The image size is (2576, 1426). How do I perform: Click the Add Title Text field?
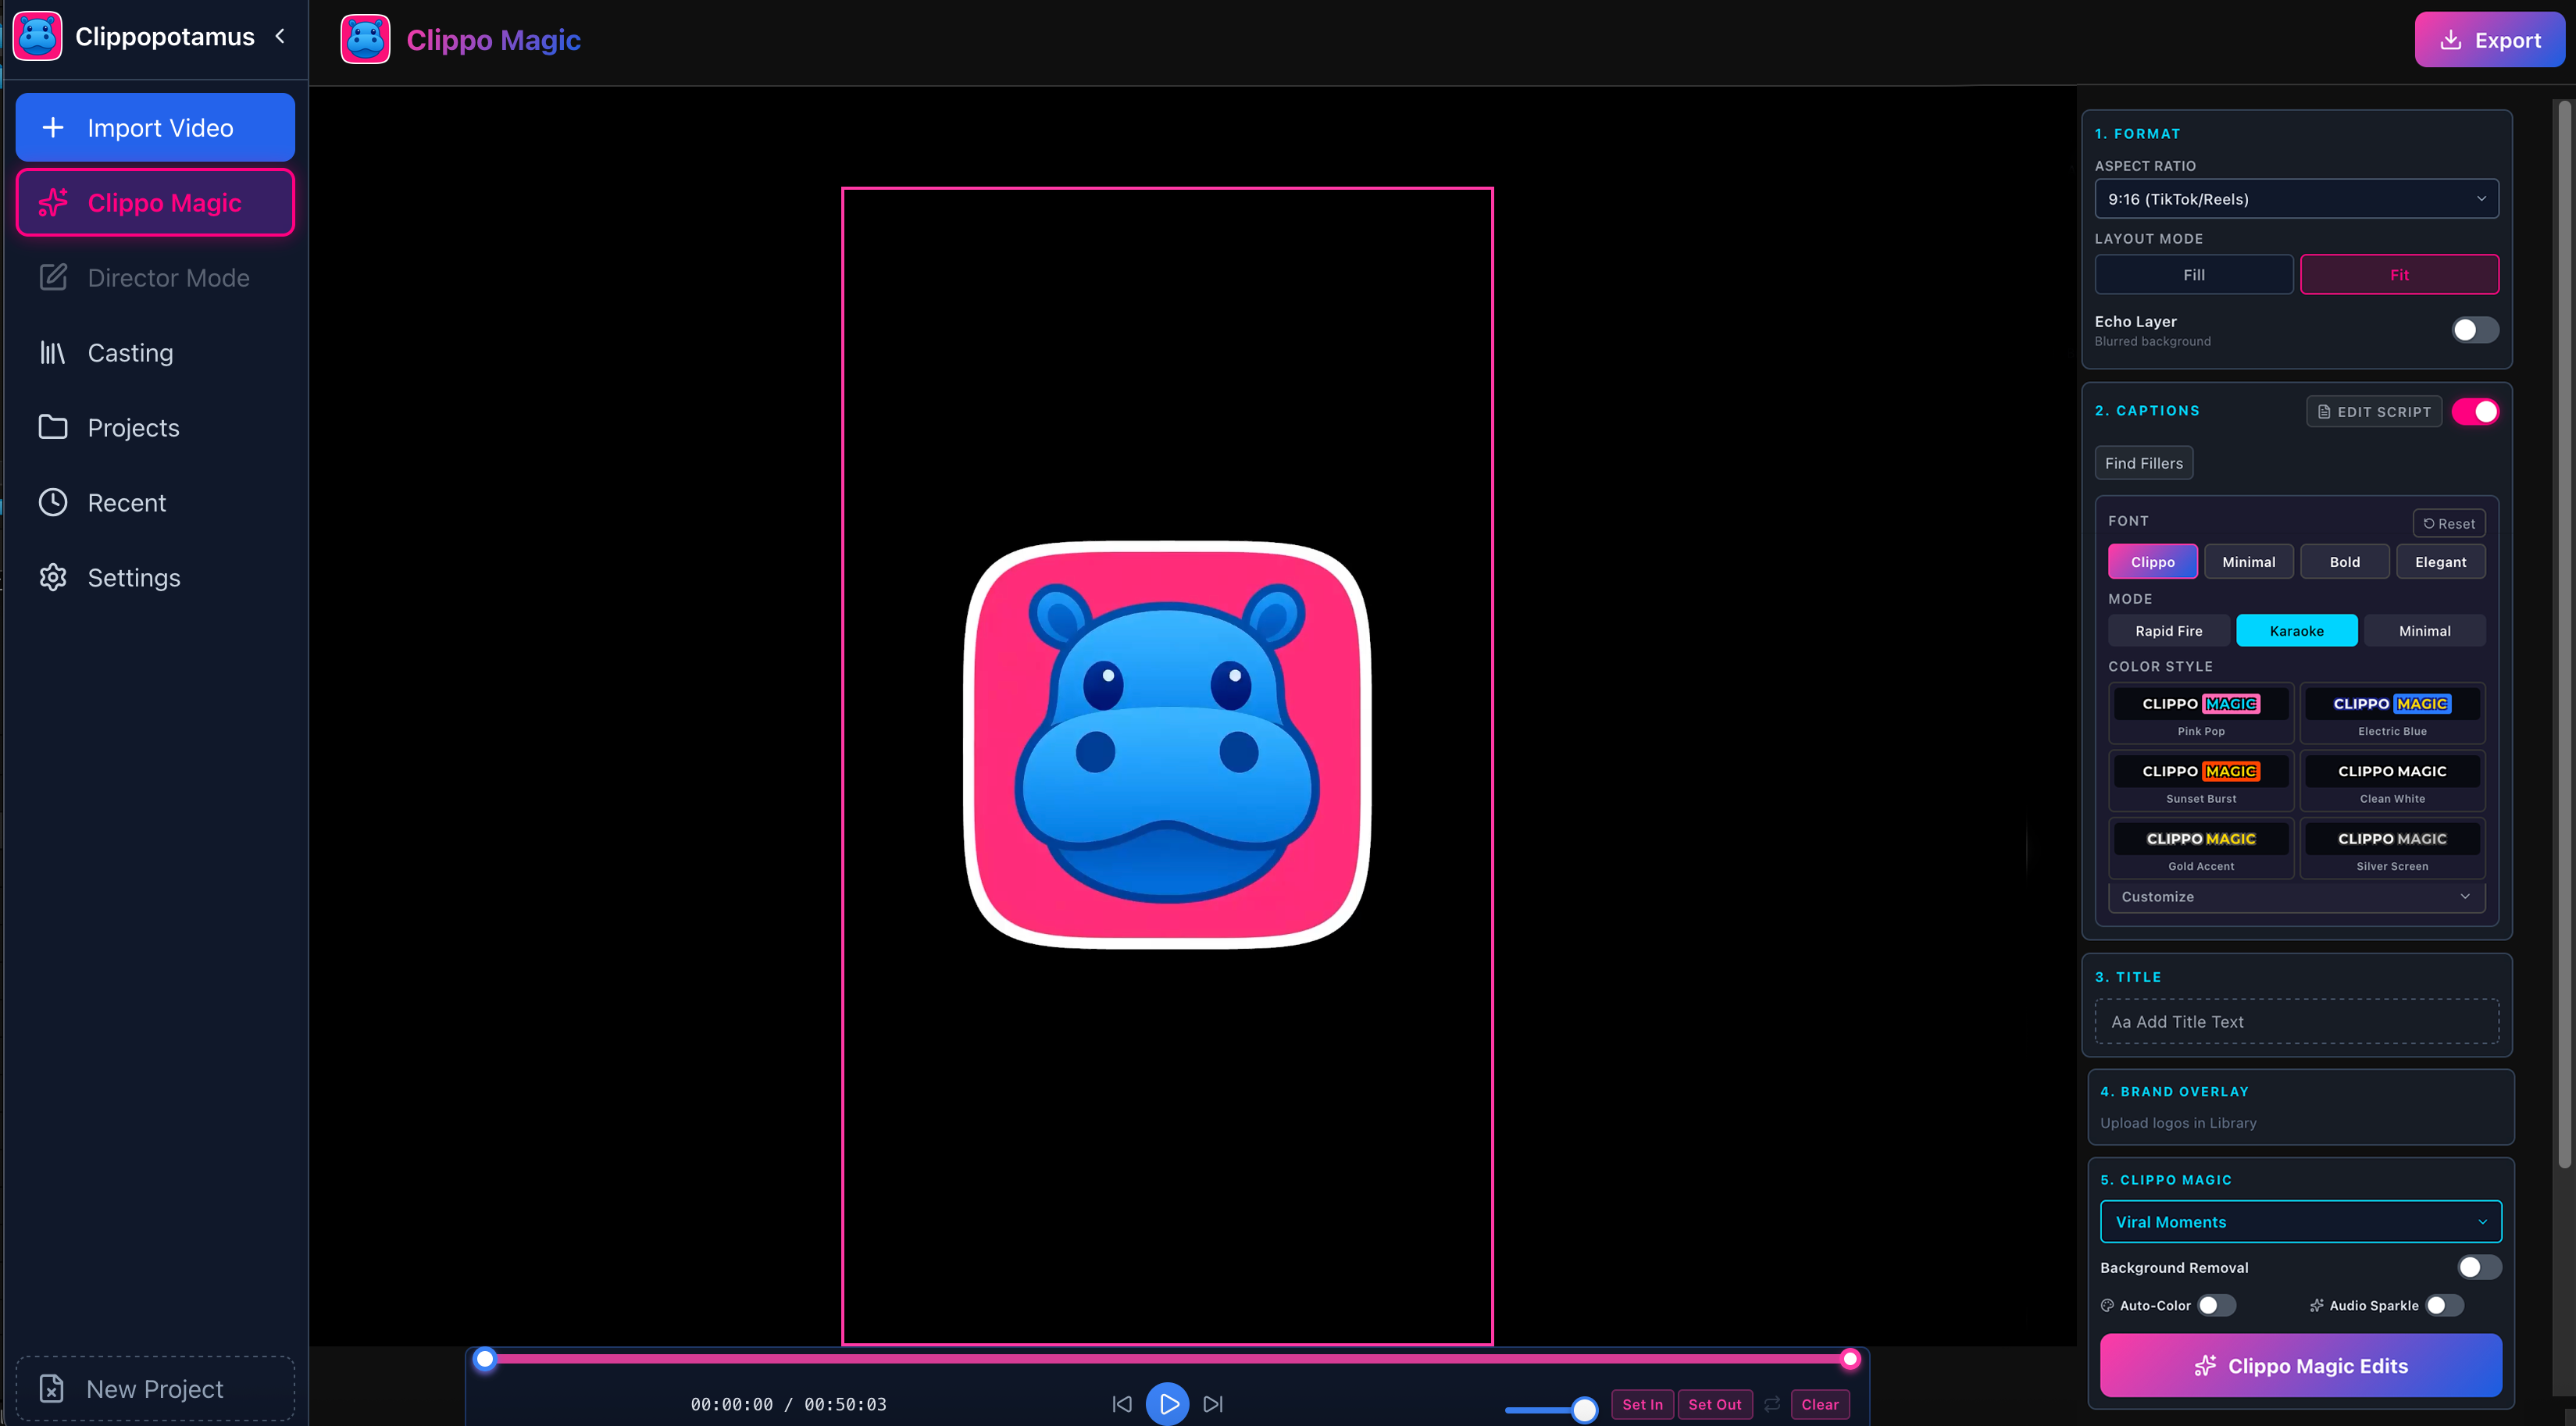pyautogui.click(x=2297, y=1021)
